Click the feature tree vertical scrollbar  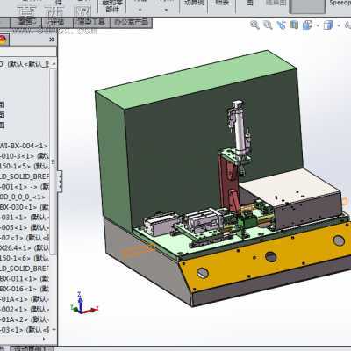[53, 161]
